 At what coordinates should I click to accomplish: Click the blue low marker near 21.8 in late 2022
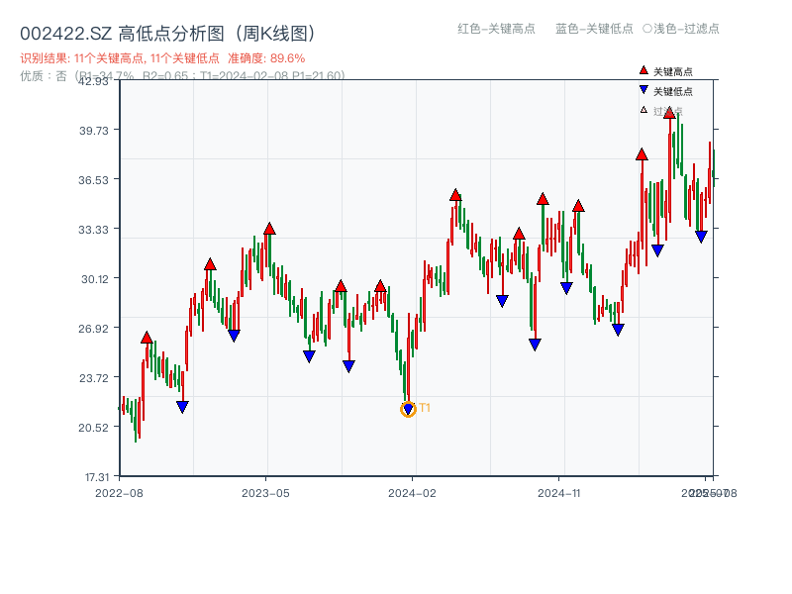[182, 407]
